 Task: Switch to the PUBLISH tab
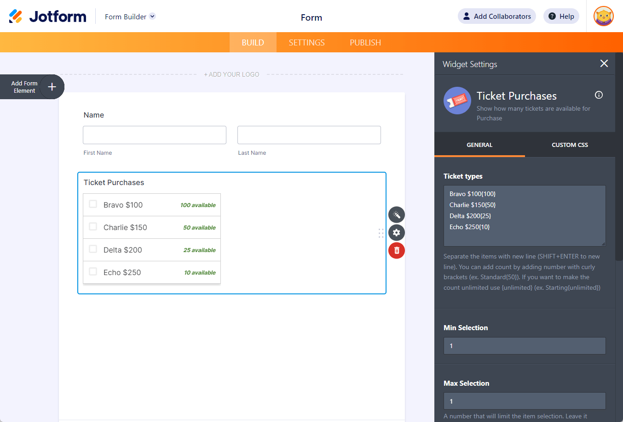(365, 42)
